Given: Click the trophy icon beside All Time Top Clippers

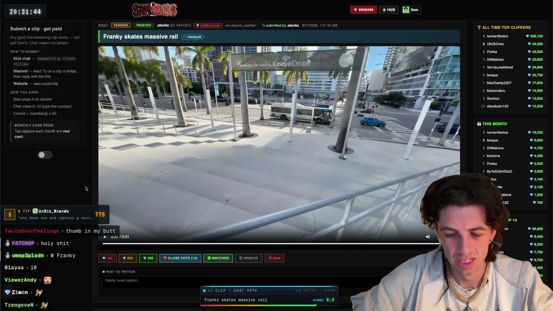Looking at the screenshot, I should click(x=479, y=28).
